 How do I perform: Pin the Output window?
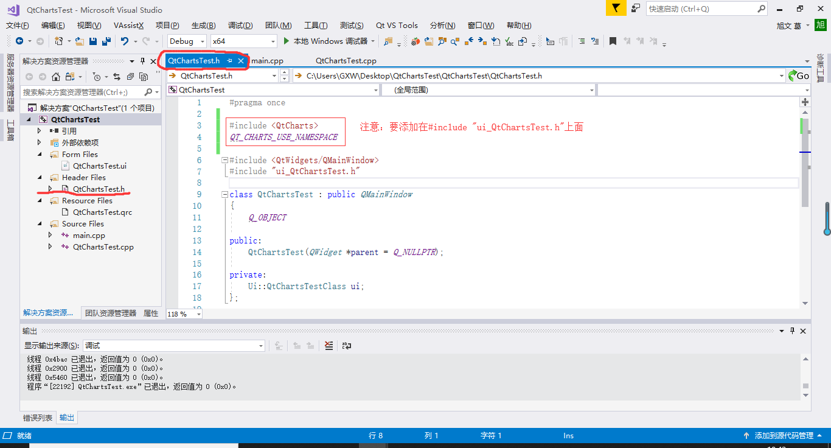click(792, 331)
